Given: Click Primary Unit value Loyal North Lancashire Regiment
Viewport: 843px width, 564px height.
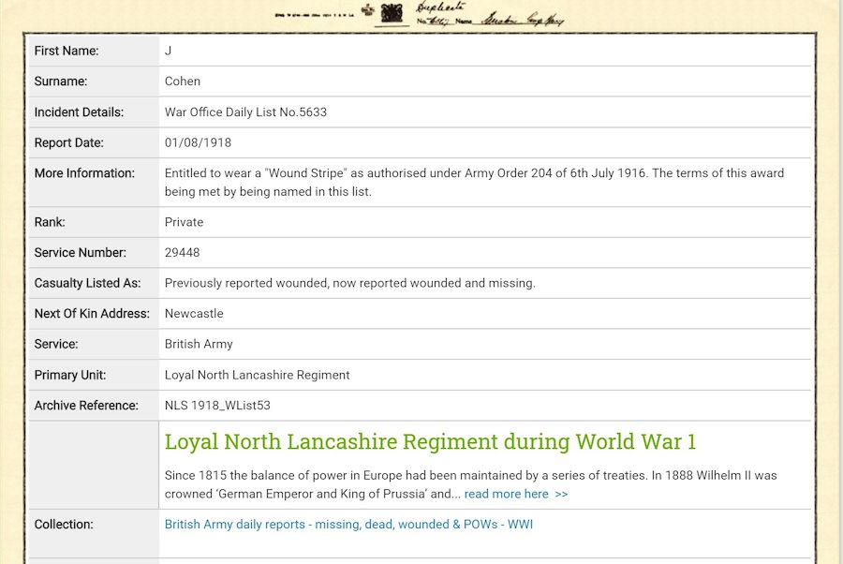Looking at the screenshot, I should tap(257, 375).
